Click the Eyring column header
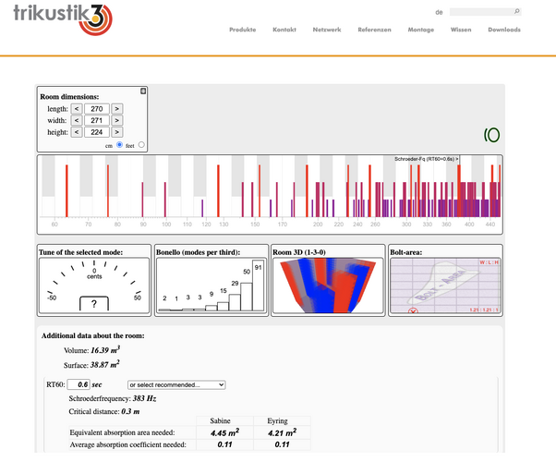 coord(277,420)
